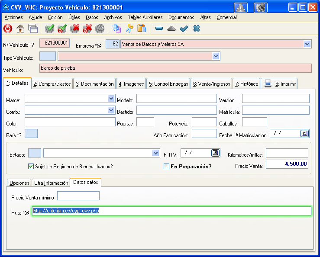
Task: Select the Otra Información tab
Action: tap(51, 183)
